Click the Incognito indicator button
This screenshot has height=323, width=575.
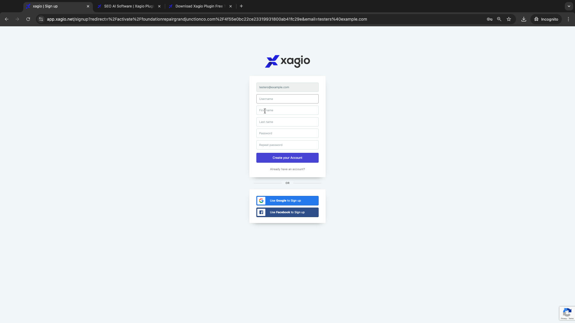tap(546, 19)
